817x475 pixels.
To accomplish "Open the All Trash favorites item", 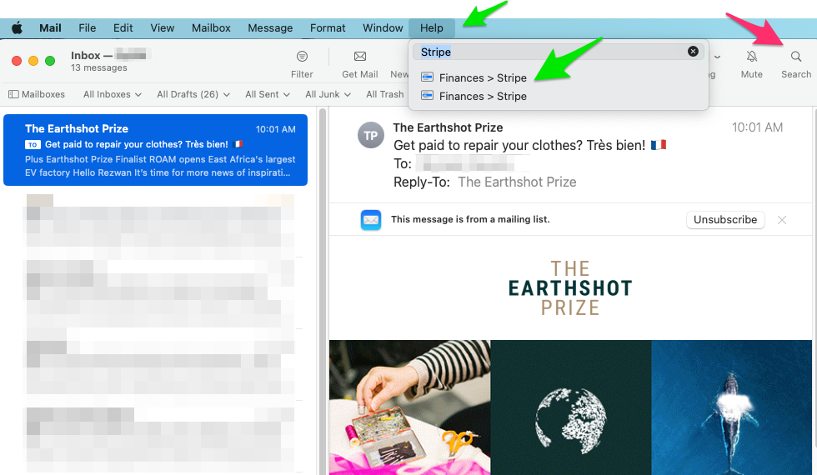I will 384,94.
